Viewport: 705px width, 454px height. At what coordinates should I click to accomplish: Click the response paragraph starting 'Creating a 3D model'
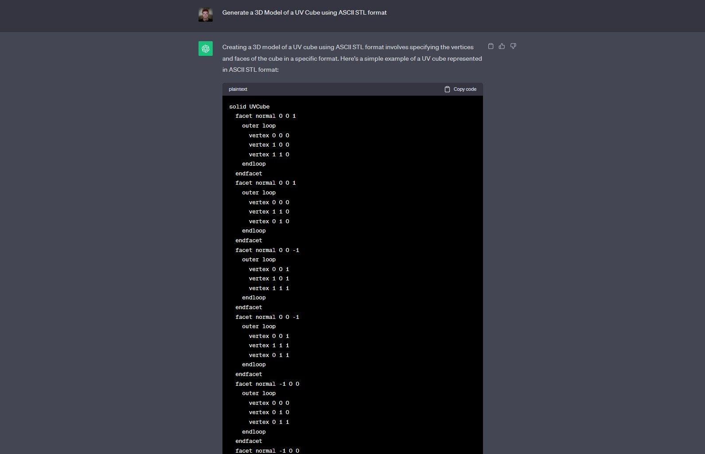(x=352, y=58)
